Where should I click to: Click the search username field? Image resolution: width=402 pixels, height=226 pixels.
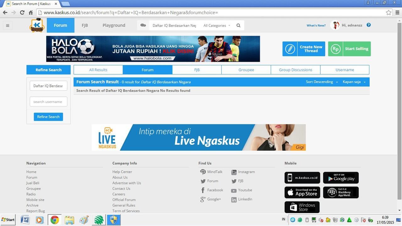click(48, 102)
